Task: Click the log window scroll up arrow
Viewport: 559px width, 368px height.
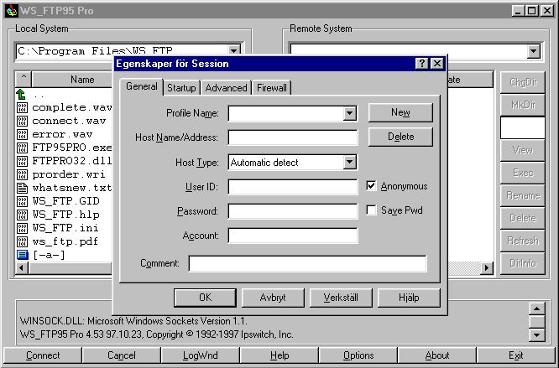Action: 536,308
